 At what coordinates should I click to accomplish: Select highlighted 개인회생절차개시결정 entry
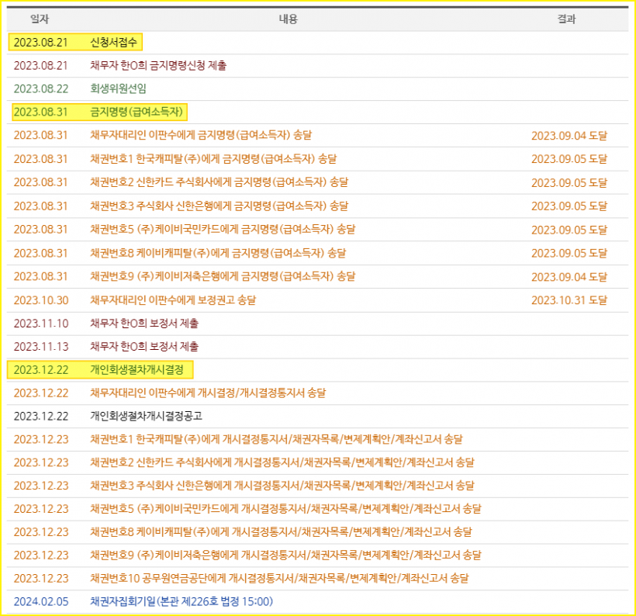tap(100, 370)
